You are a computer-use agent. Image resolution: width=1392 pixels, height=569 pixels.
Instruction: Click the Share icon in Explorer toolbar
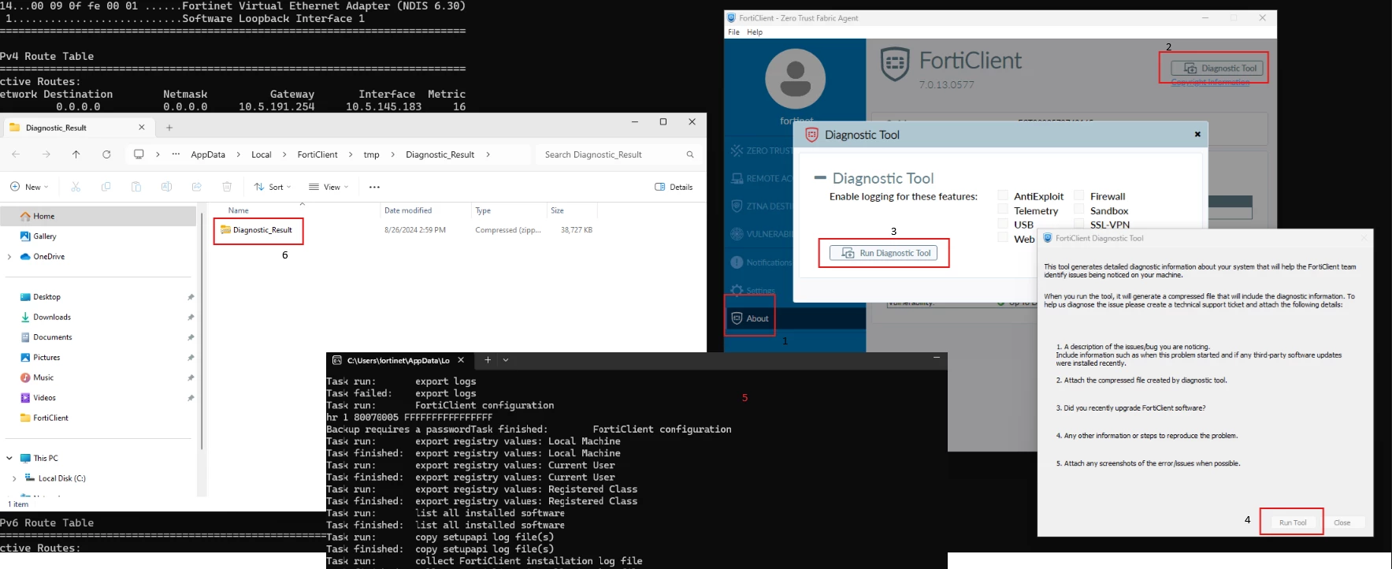pyautogui.click(x=196, y=187)
